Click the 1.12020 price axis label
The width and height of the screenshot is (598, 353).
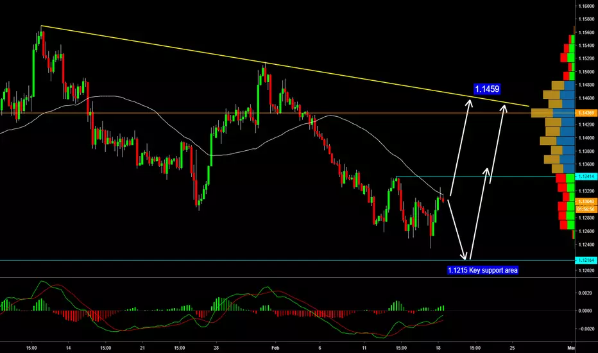pyautogui.click(x=586, y=271)
